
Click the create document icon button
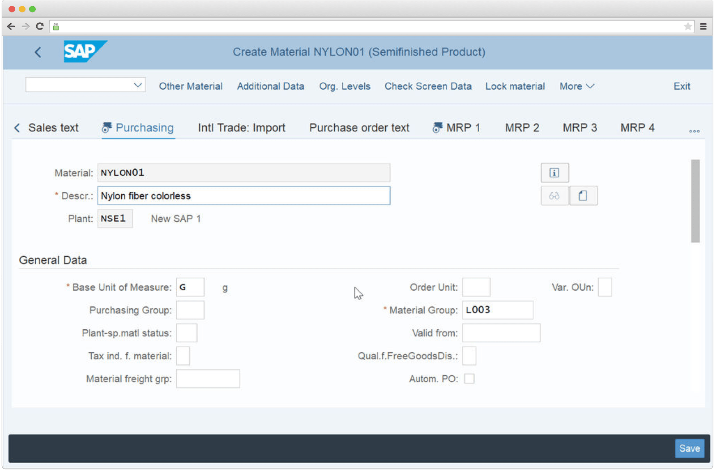click(x=583, y=196)
